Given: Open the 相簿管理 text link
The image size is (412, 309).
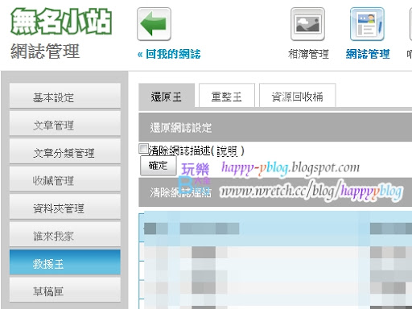Looking at the screenshot, I should 308,54.
